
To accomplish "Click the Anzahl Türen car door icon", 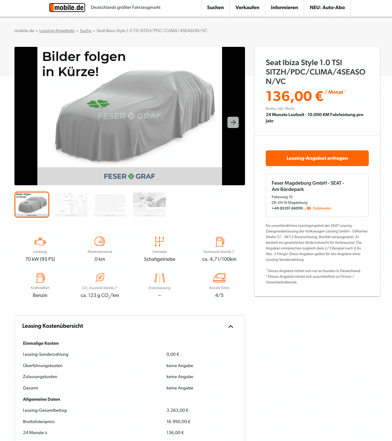I will click(x=220, y=278).
